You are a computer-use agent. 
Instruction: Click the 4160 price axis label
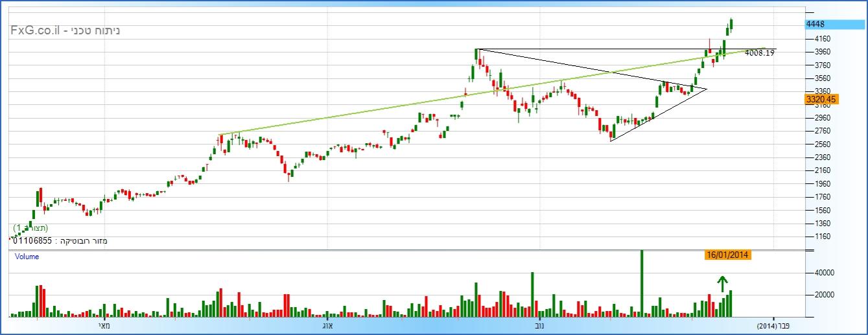[x=816, y=39]
